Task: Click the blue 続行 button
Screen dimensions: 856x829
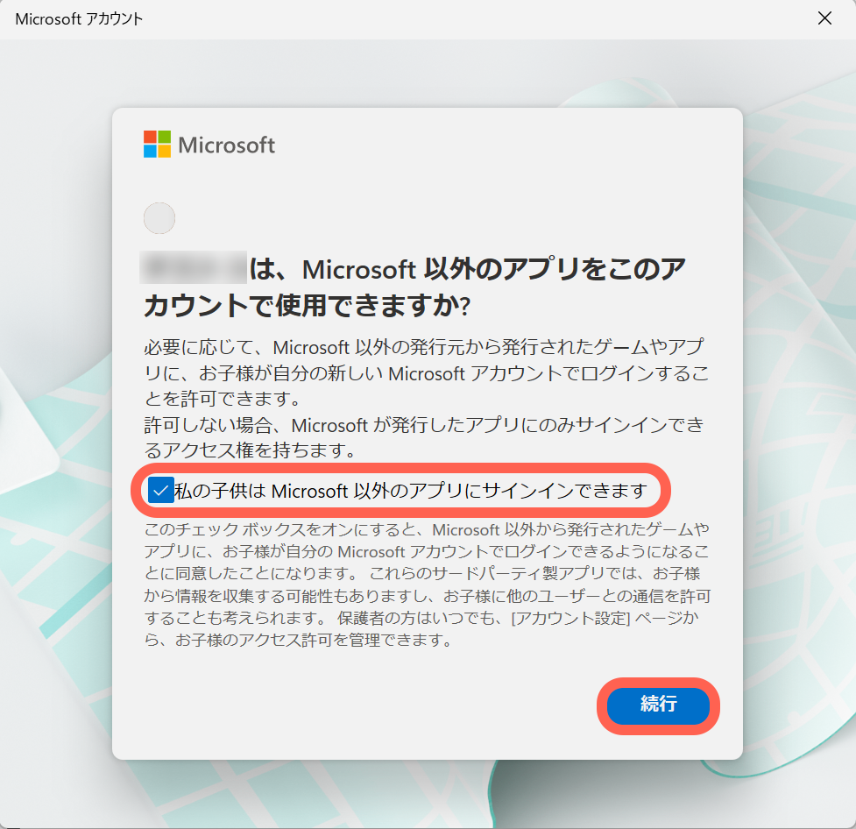Action: coord(658,705)
